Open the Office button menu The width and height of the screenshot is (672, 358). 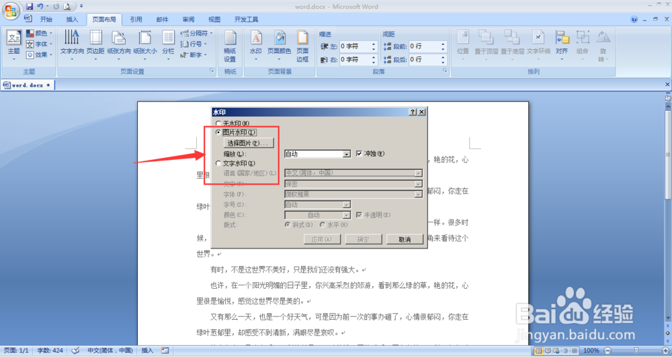click(10, 11)
